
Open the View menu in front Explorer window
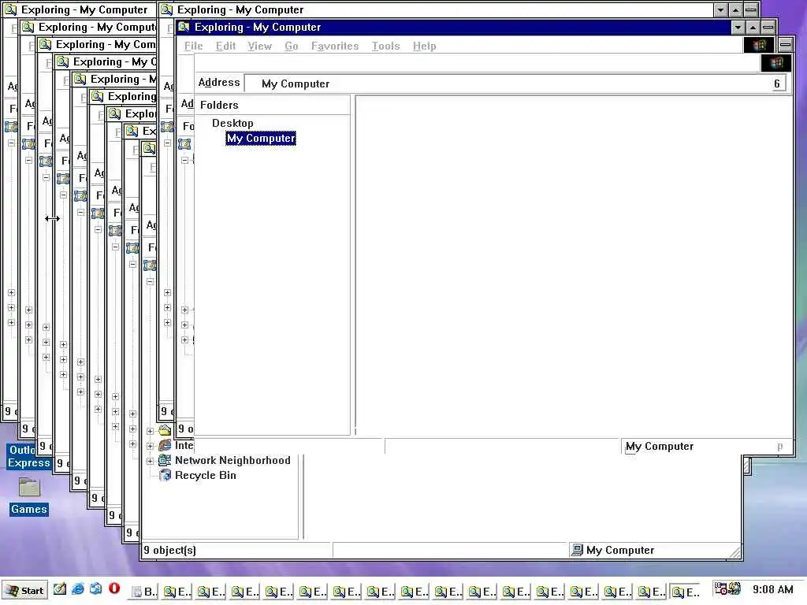tap(259, 46)
